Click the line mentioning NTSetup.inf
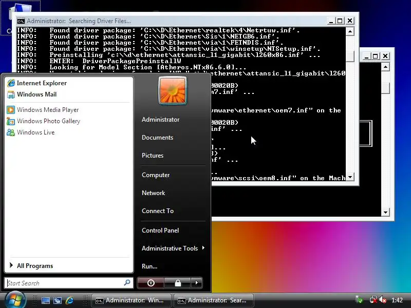Viewport: 411px width, 308px height. tap(169, 49)
